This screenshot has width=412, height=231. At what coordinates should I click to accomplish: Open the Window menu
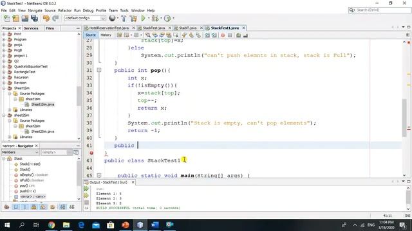tap(138, 10)
